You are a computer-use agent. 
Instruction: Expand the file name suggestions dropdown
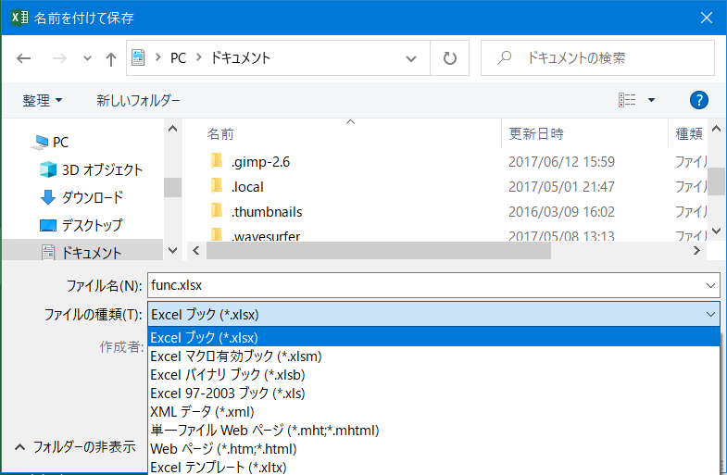tap(710, 286)
